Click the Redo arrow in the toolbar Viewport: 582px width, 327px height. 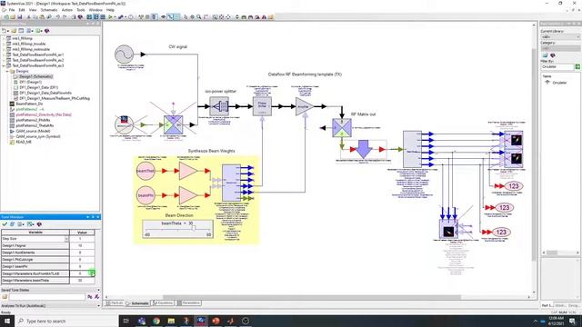(65, 17)
